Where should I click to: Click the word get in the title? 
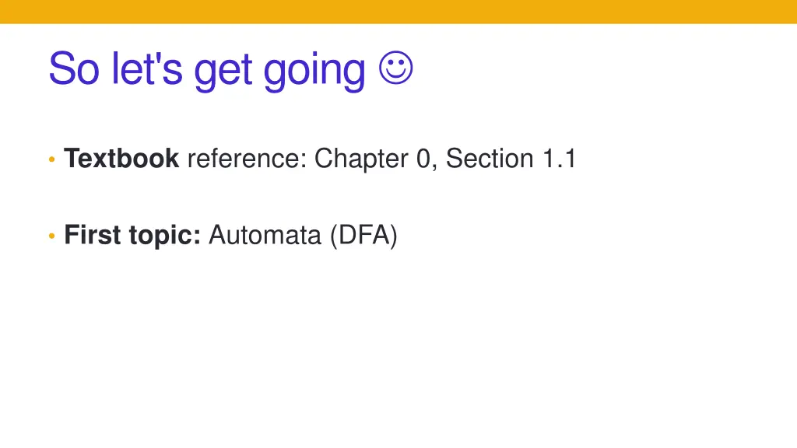pos(223,71)
